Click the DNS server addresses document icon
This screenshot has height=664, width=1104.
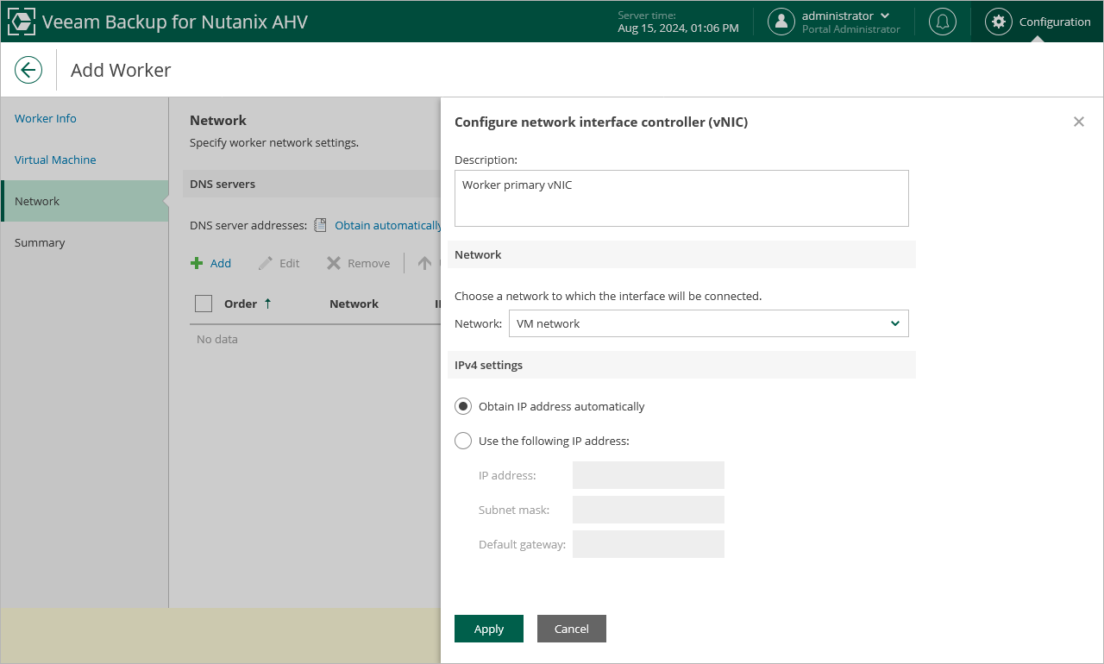click(320, 225)
